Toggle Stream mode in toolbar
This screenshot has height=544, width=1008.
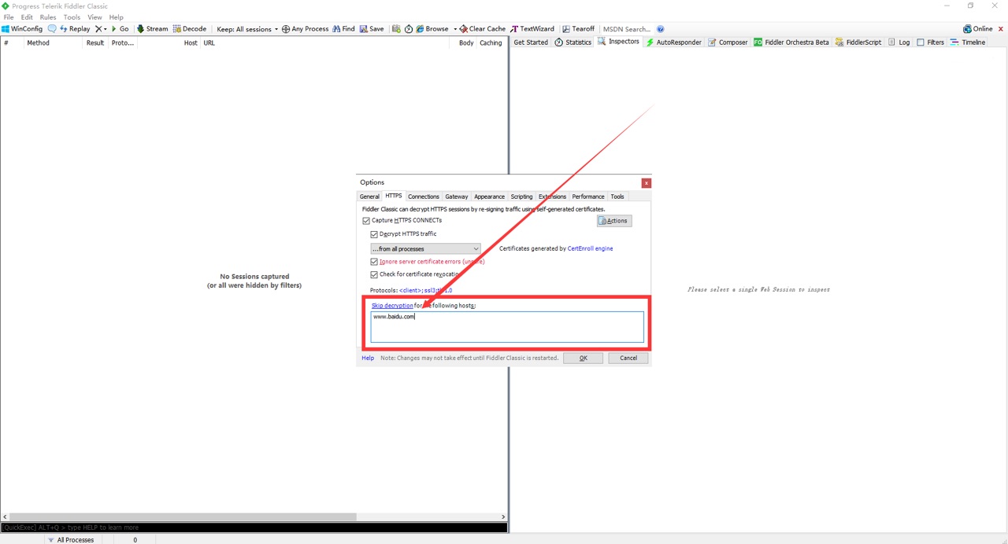[153, 29]
